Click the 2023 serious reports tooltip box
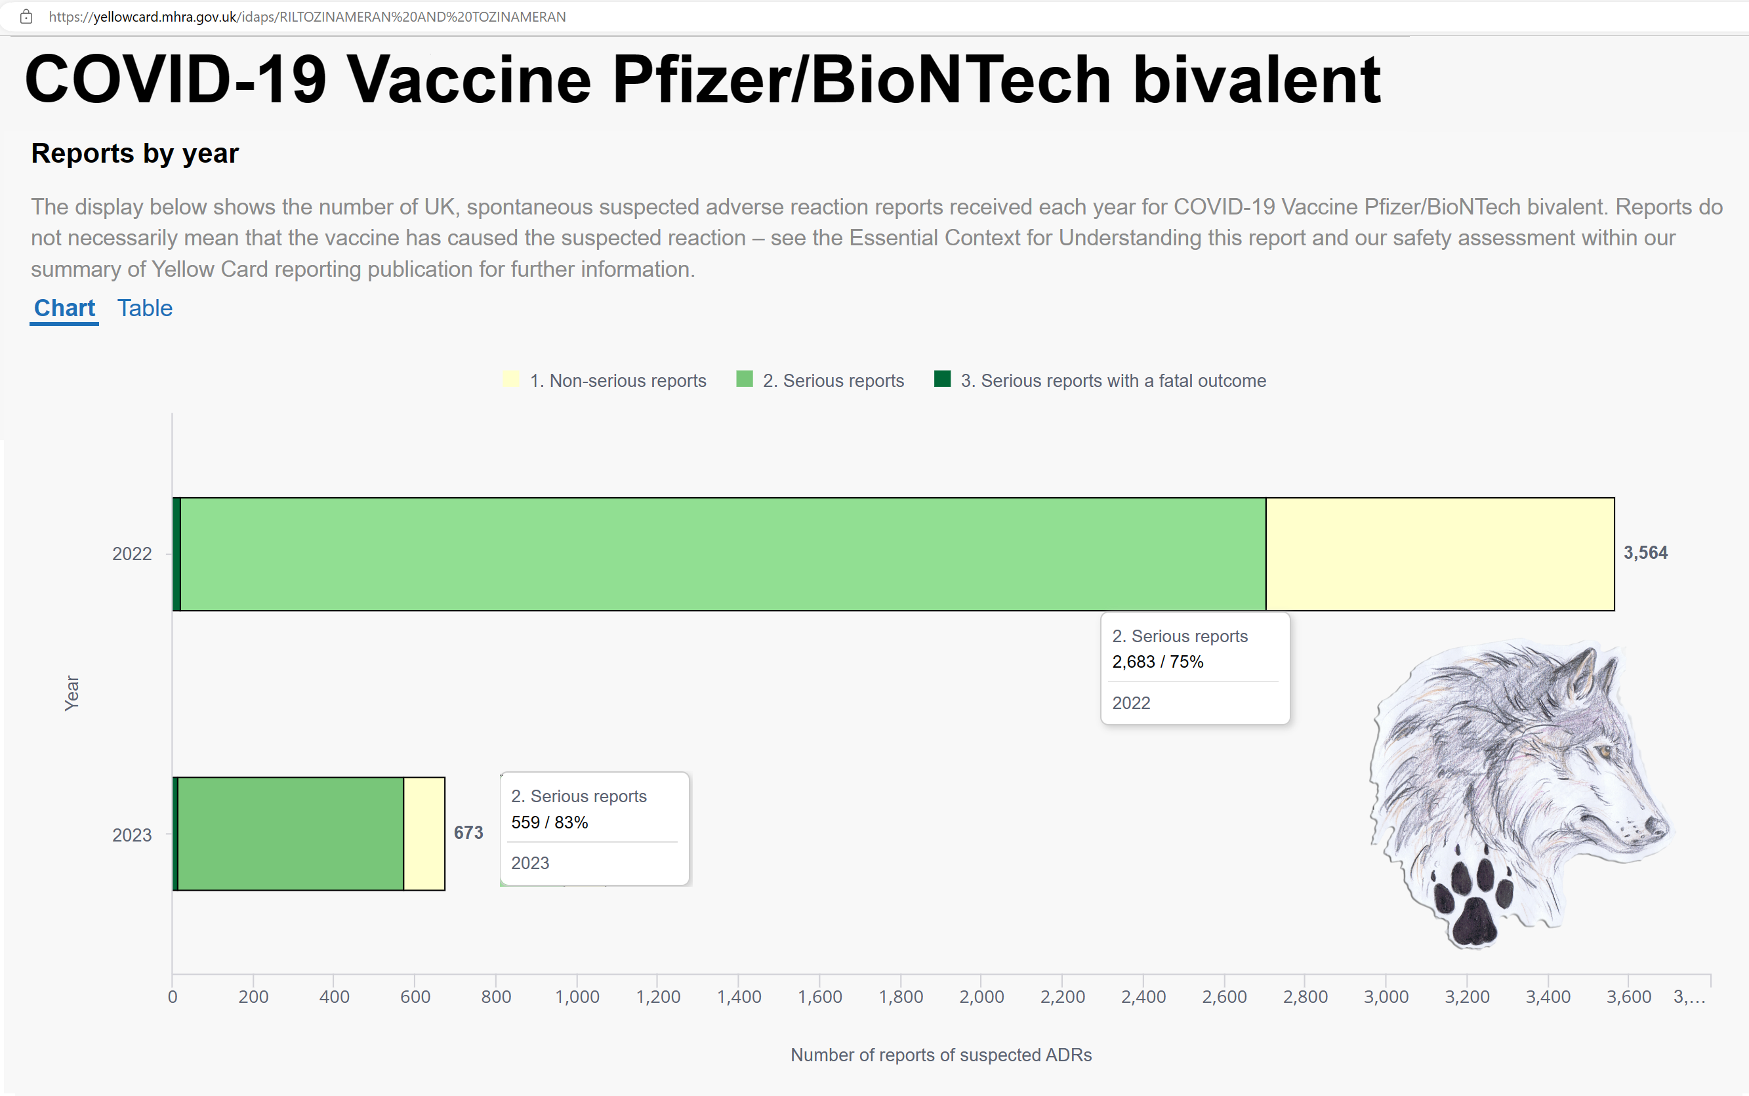Screen dimensions: 1749x1096 coord(595,828)
